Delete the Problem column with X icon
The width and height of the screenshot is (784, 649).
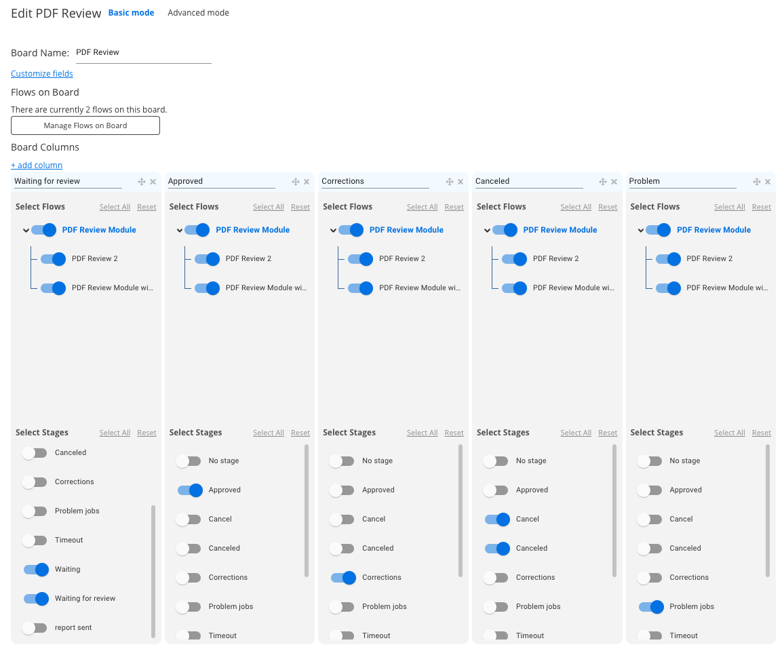tap(768, 182)
